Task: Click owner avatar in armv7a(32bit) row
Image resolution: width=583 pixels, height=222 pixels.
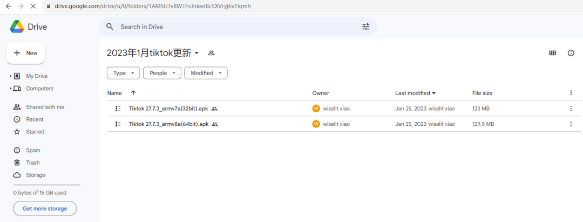Action: 316,109
